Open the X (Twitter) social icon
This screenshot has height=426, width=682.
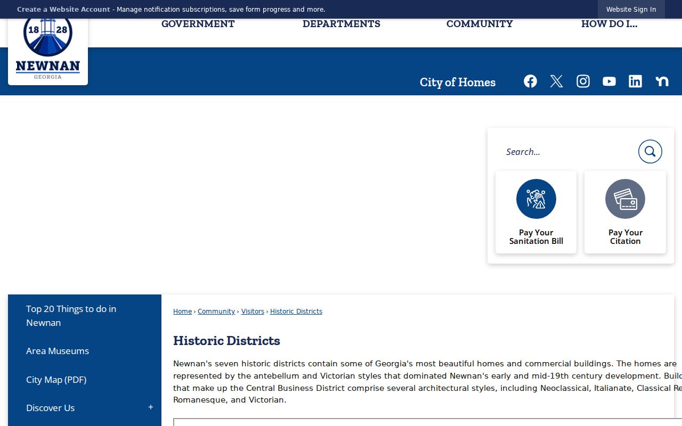pos(556,81)
